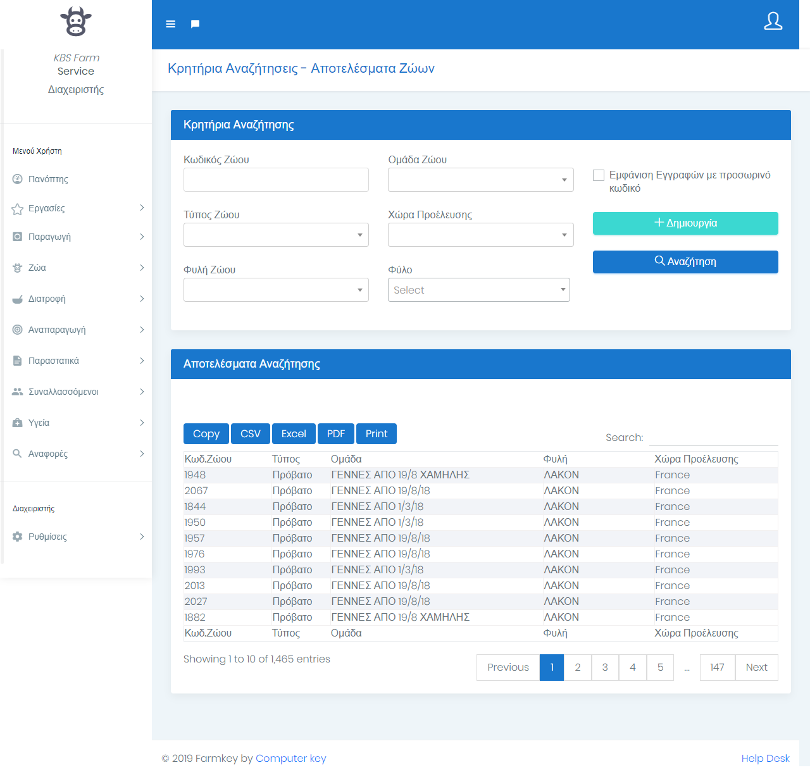810x777 pixels.
Task: Open the Πανόπτης dashboard icon
Action: pos(18,179)
